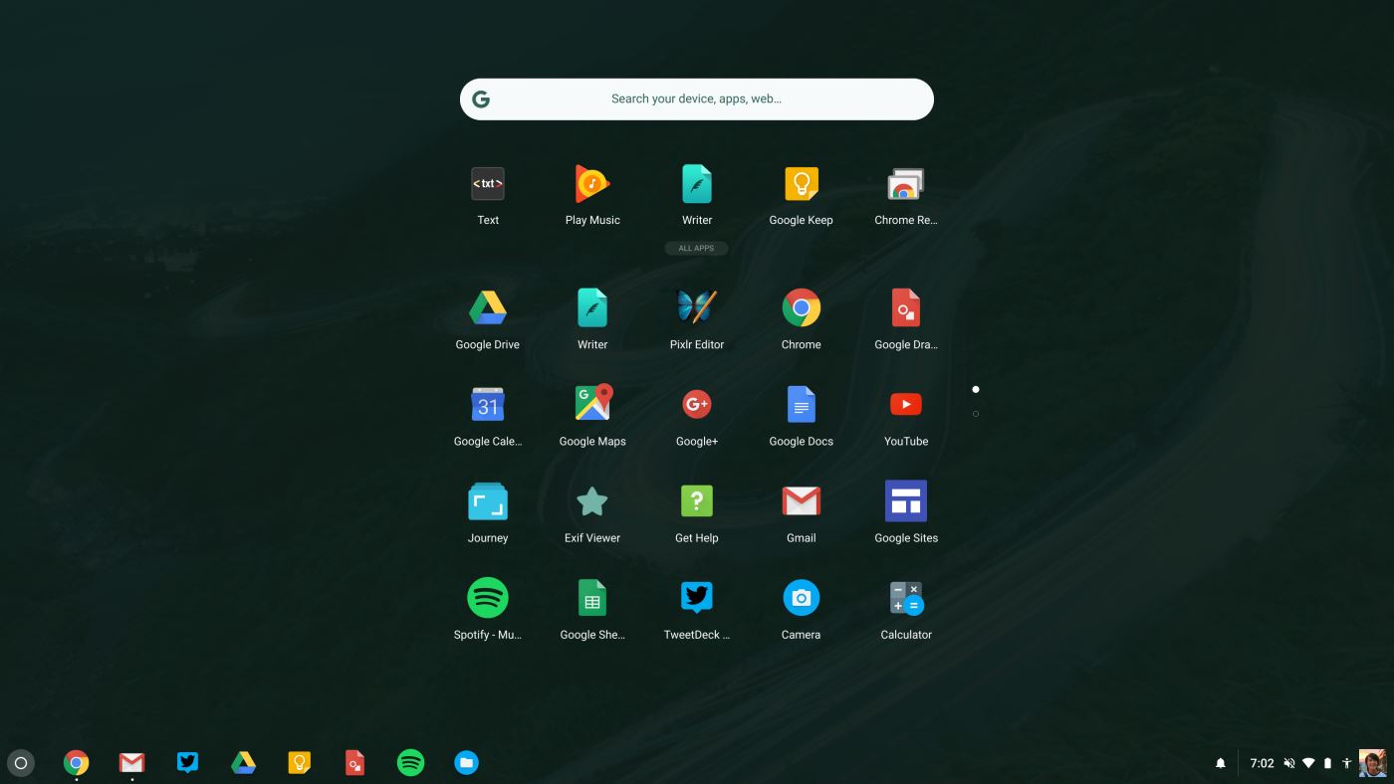Launch Play Music app

coord(592,185)
